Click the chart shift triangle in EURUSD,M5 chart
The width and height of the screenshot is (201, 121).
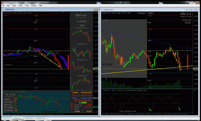[x=63, y=12]
